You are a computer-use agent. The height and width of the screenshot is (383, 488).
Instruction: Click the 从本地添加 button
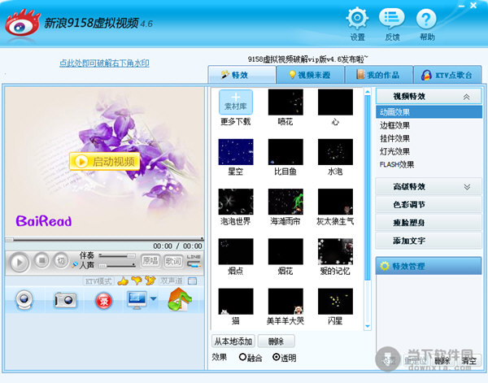233,342
